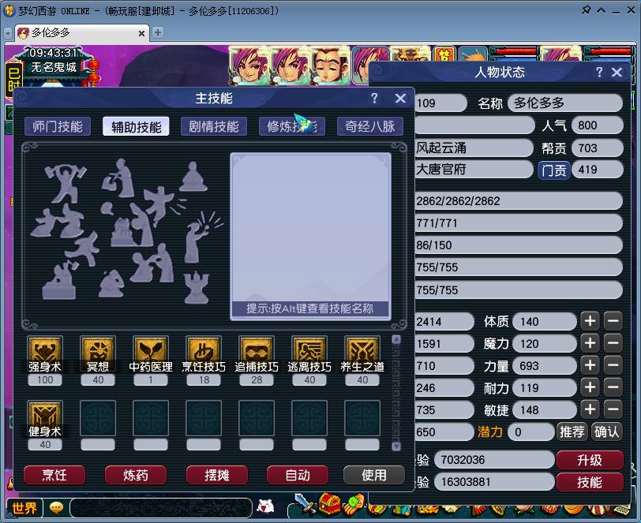Open the 剧情技能 tab
The image size is (641, 523).
point(214,127)
